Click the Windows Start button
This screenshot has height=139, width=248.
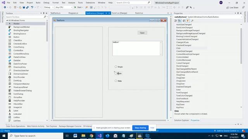pos(4,136)
